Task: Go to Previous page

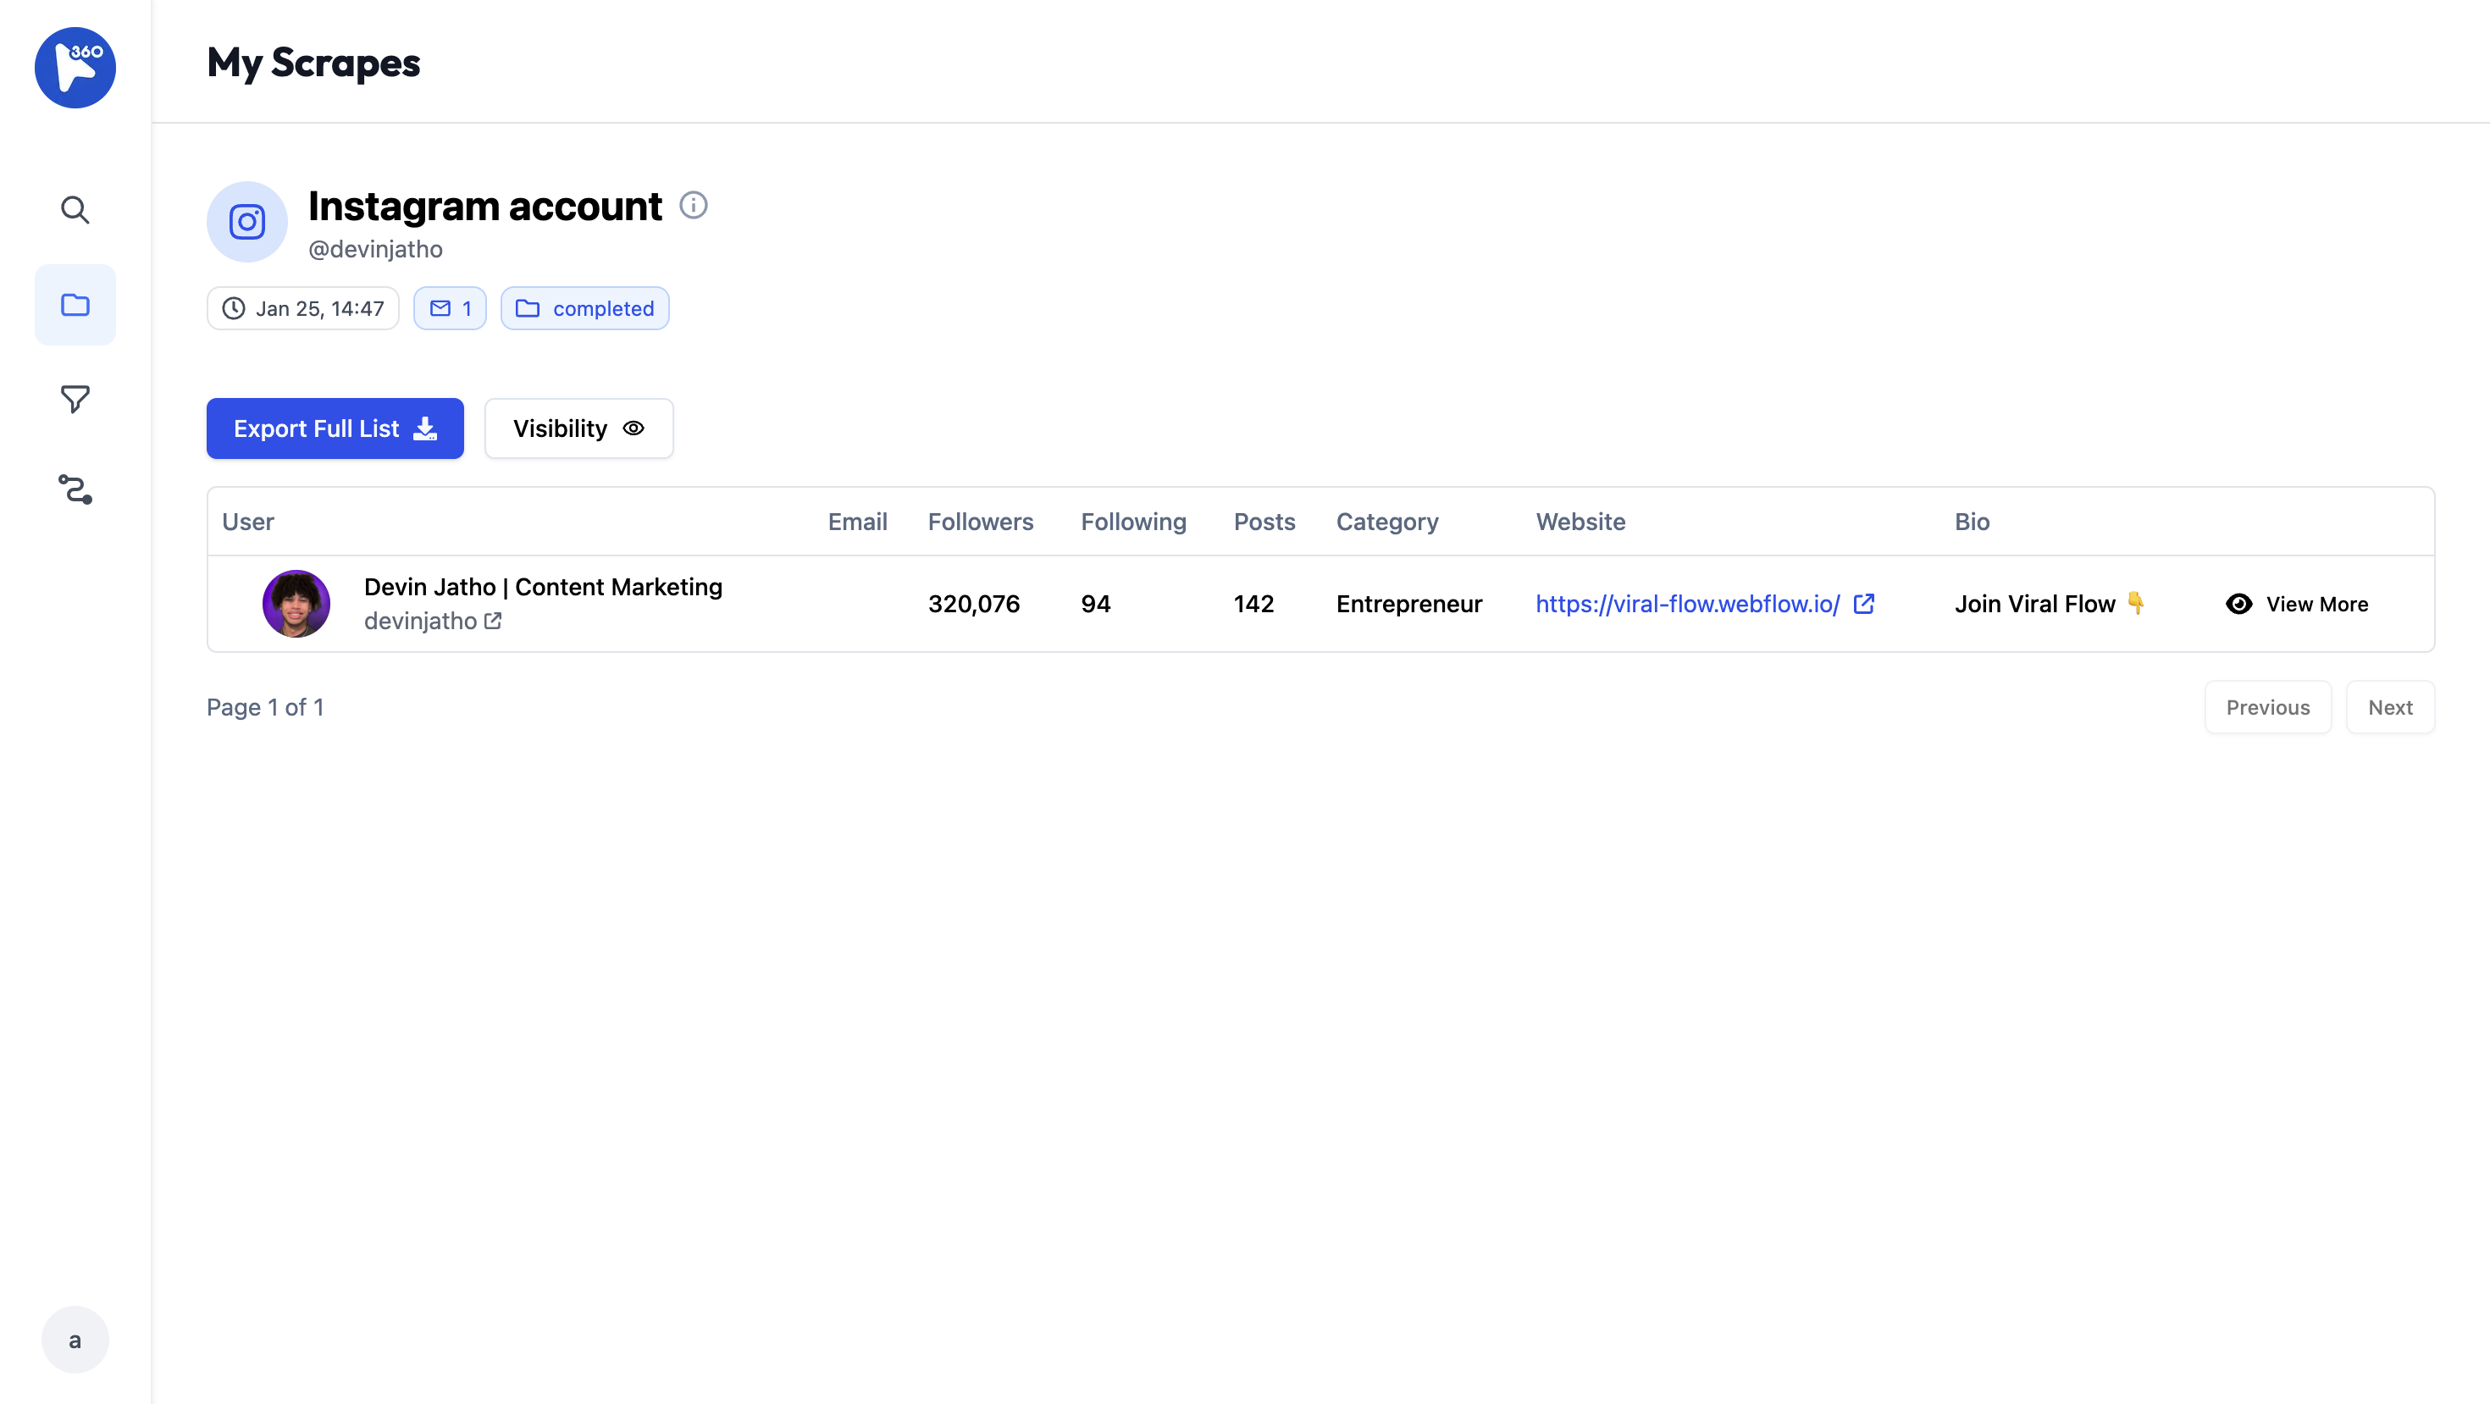Action: coord(2266,707)
